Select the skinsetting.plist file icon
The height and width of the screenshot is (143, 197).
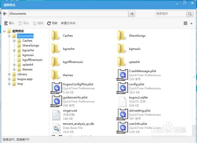pyautogui.click(x=122, y=114)
